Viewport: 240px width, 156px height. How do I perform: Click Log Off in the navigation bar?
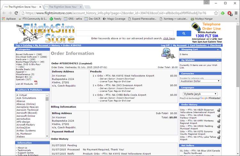click(x=165, y=46)
